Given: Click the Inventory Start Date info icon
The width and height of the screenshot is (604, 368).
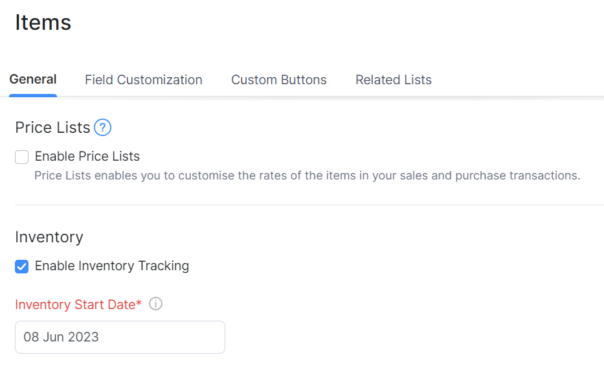Looking at the screenshot, I should [x=155, y=304].
